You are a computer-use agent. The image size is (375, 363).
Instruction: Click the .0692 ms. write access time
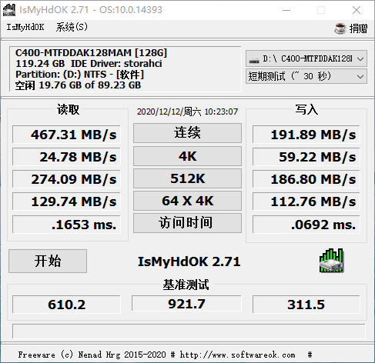[306, 225]
